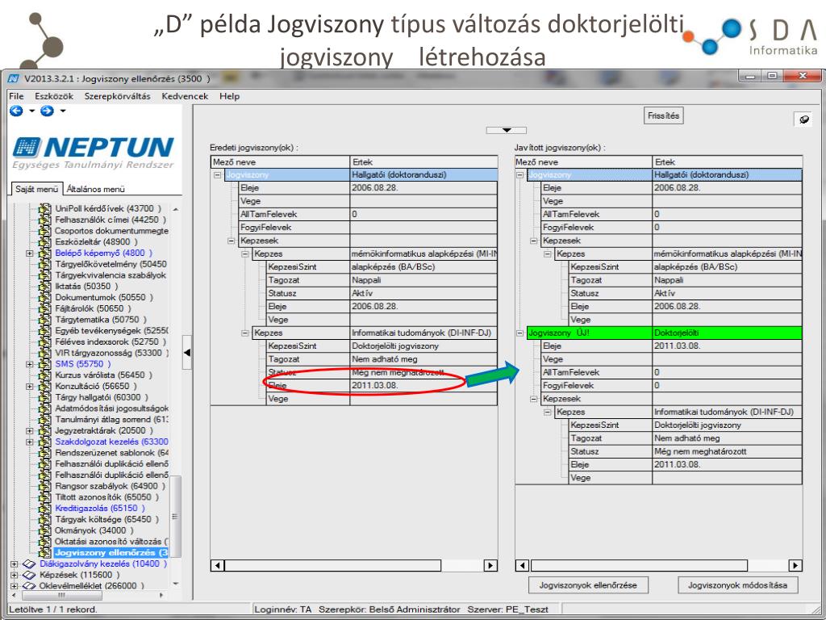Click the Jogviszonyok ellenőrzése button
The height and width of the screenshot is (620, 826).
click(x=588, y=585)
